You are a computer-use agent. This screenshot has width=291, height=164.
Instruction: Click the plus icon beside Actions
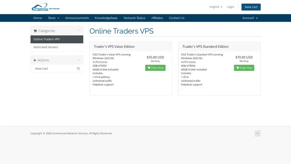tap(35, 60)
